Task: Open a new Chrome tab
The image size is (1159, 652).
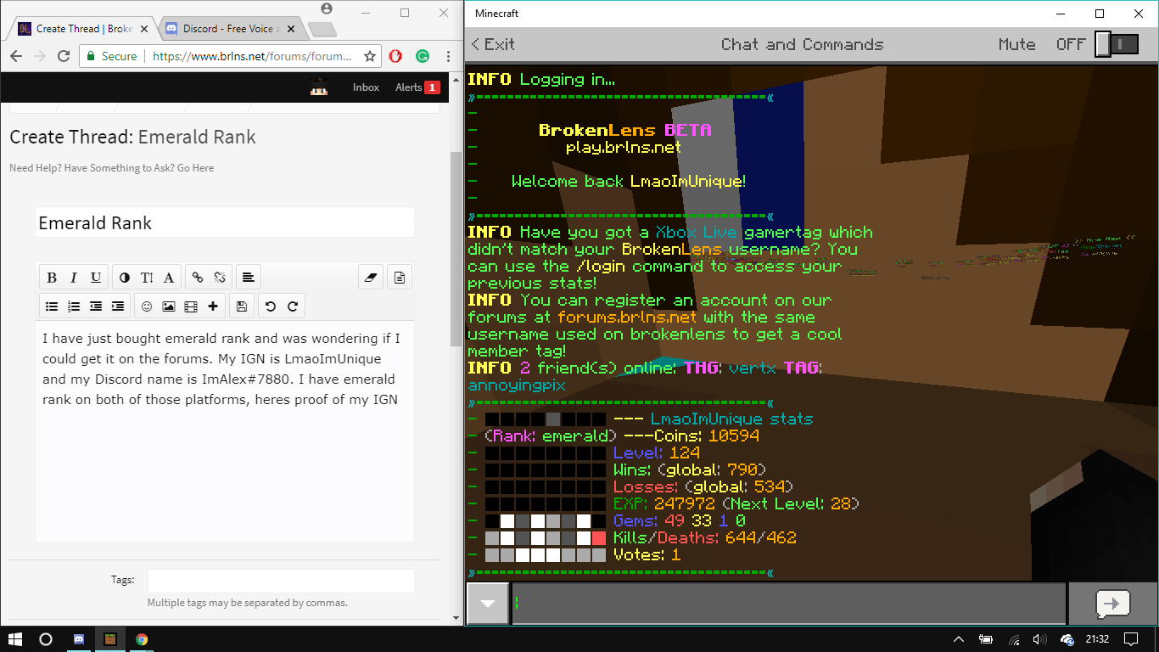Action: point(322,30)
